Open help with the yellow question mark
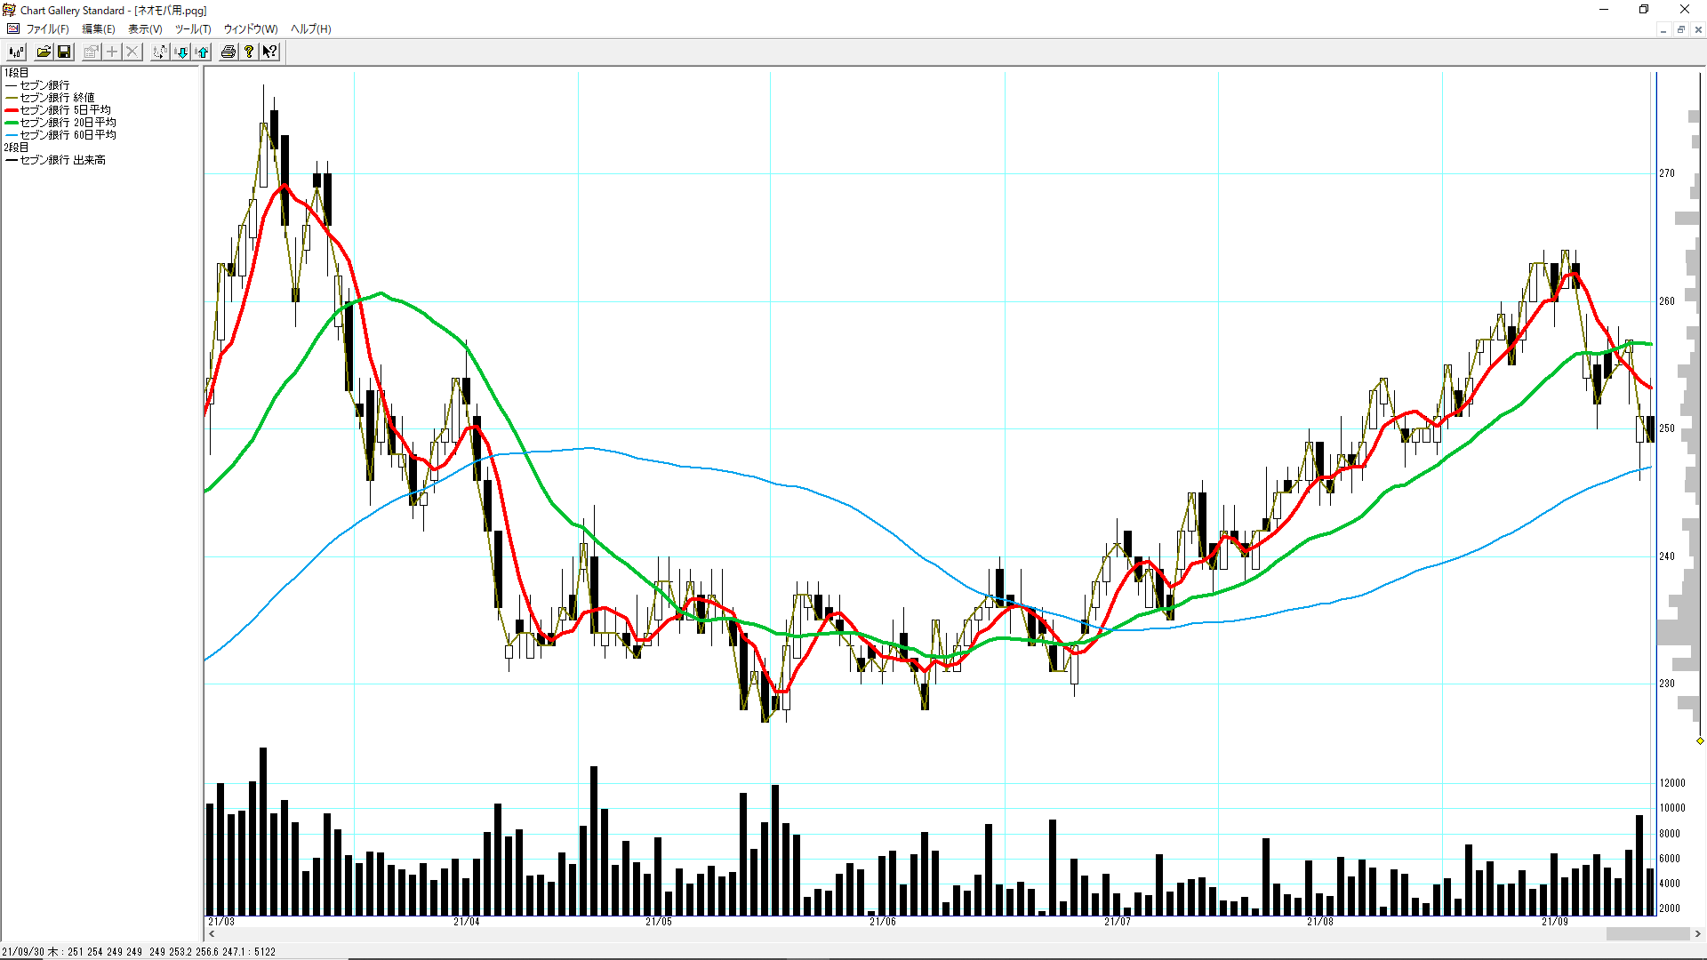The width and height of the screenshot is (1707, 960). click(x=249, y=52)
